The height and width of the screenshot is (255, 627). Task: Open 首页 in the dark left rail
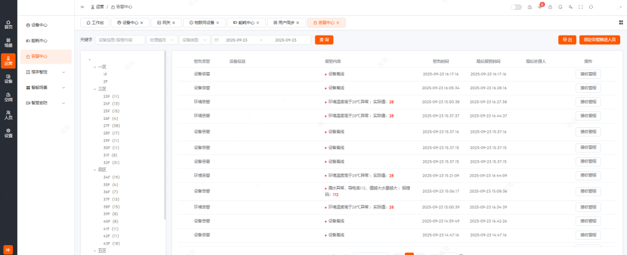point(9,24)
